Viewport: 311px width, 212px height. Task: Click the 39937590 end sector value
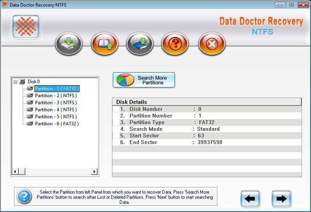point(210,143)
